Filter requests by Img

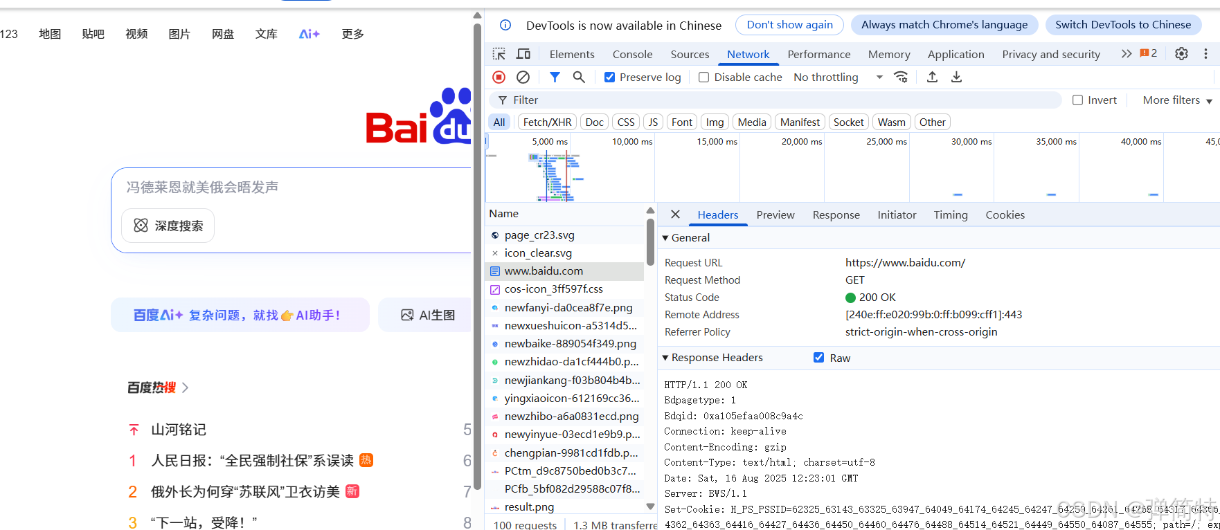point(715,122)
